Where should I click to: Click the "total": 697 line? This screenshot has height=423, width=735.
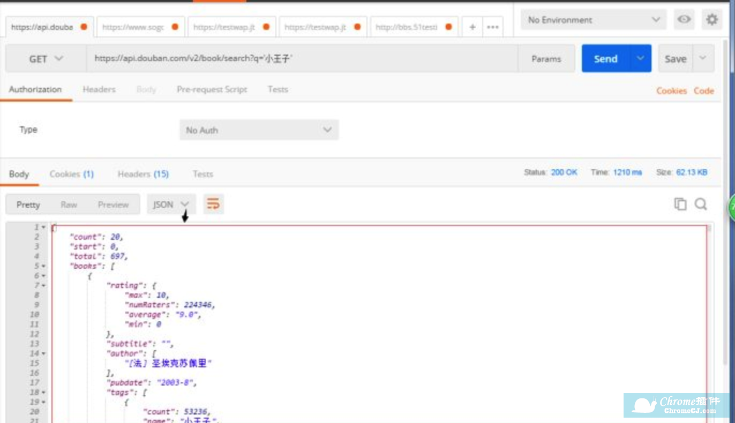[x=99, y=256]
